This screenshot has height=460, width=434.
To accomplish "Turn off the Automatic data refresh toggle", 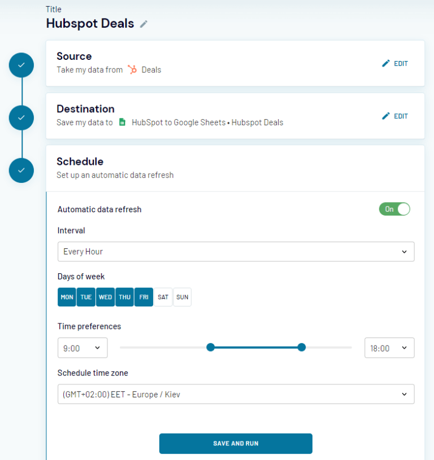I will point(394,209).
